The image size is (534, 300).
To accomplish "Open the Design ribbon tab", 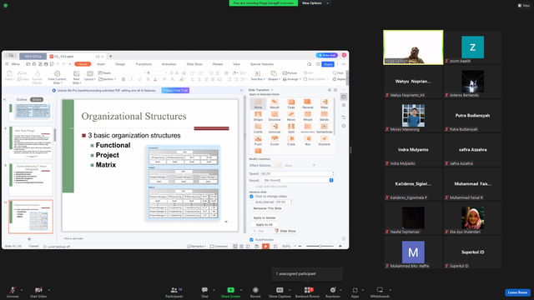I will [120, 64].
